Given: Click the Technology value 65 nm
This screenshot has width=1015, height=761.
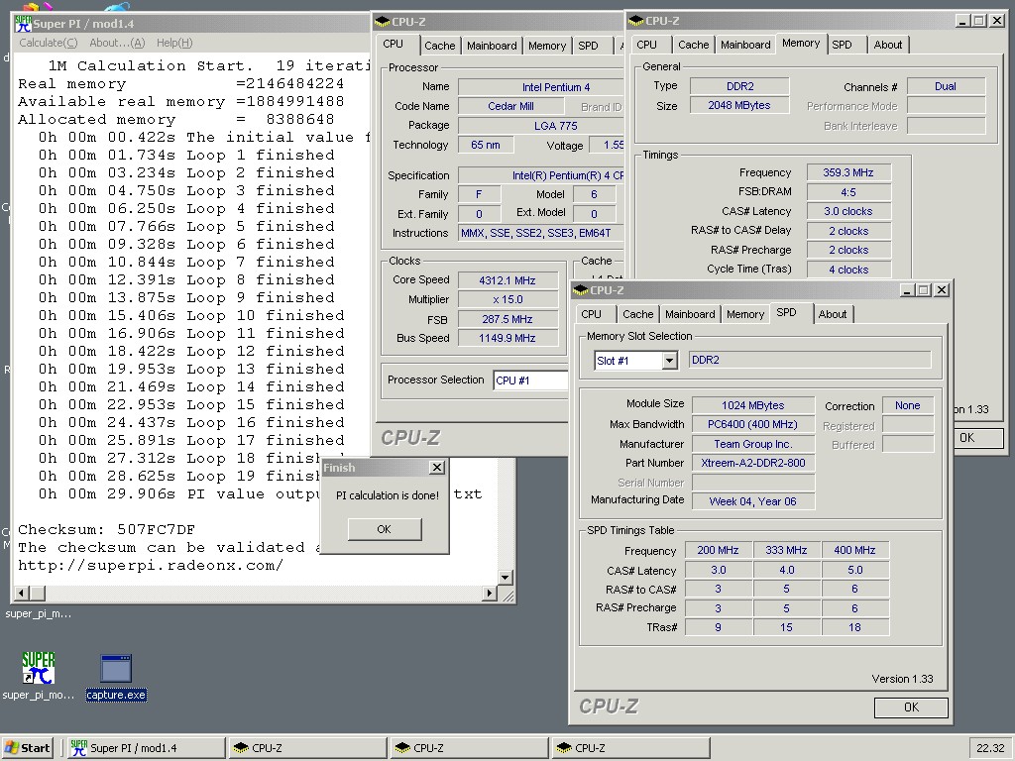Looking at the screenshot, I should (x=486, y=145).
